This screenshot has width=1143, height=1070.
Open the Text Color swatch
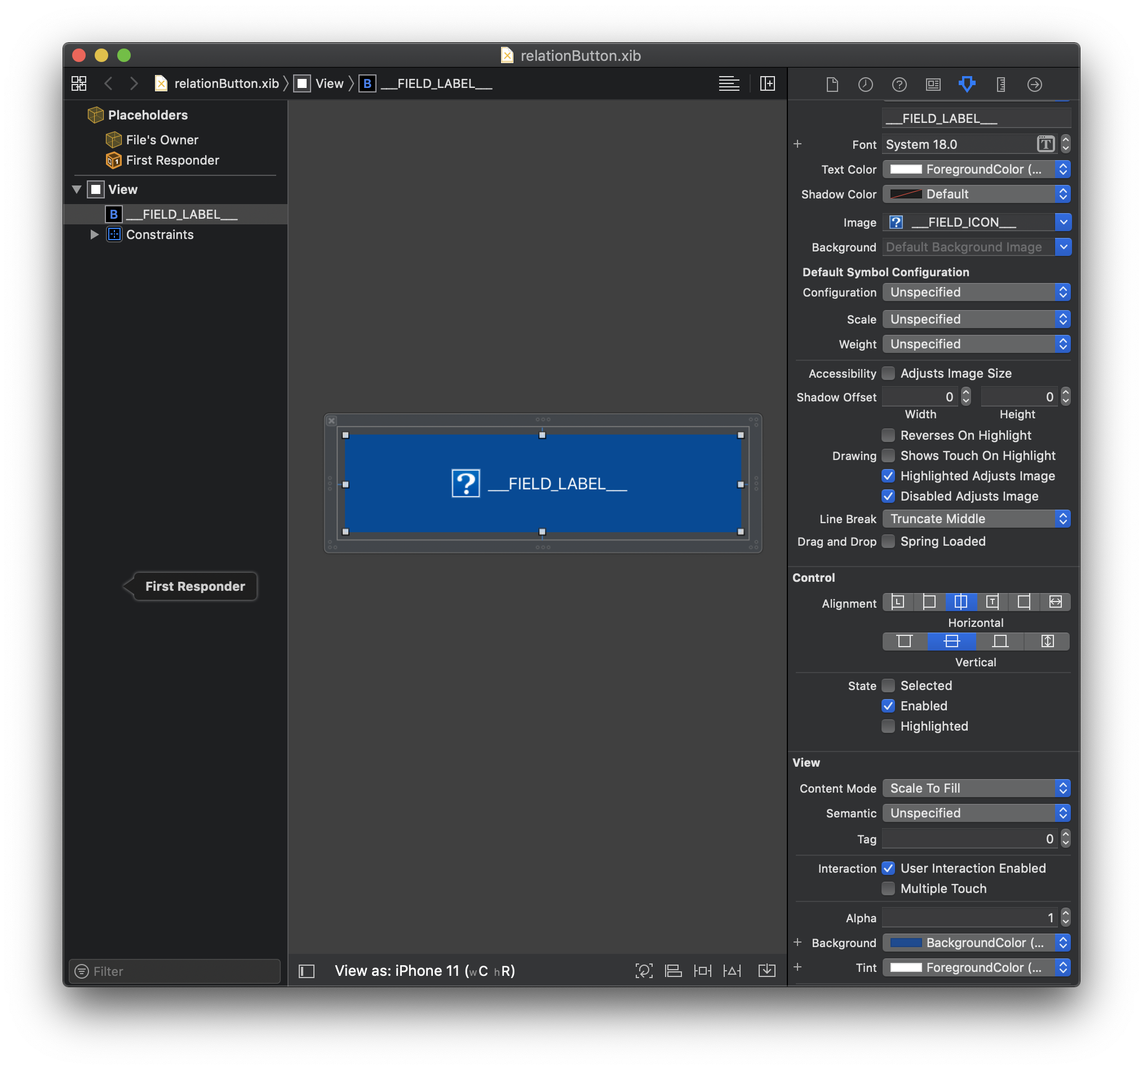906,169
